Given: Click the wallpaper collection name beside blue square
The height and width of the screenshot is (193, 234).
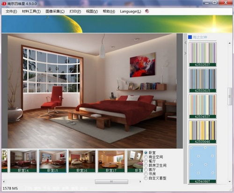Looking at the screenshot, I should click(x=200, y=37).
